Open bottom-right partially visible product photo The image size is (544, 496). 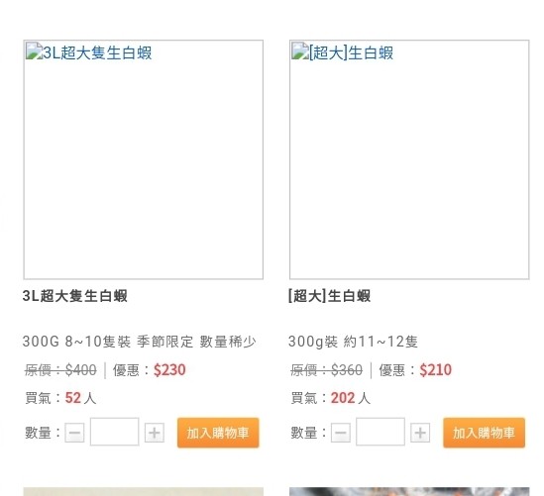(409, 491)
